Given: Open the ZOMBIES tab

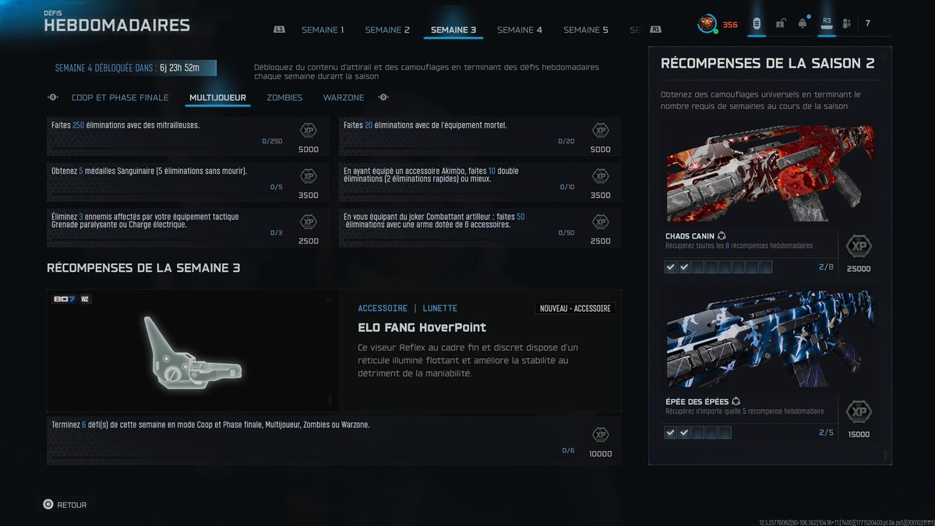Looking at the screenshot, I should pyautogui.click(x=284, y=98).
